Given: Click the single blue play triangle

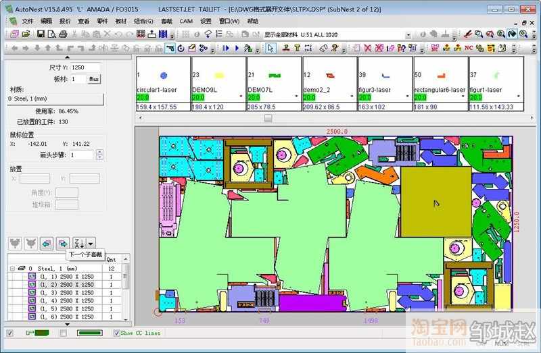Looking at the screenshot, I should tap(237, 48).
